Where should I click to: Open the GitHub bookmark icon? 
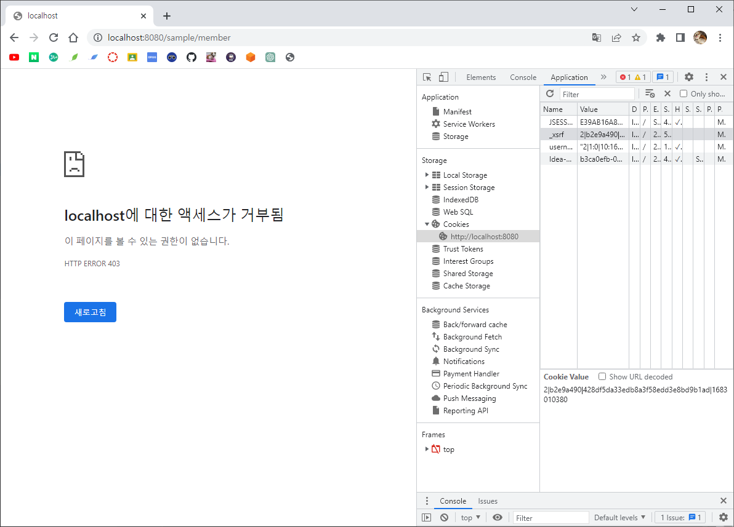click(192, 57)
